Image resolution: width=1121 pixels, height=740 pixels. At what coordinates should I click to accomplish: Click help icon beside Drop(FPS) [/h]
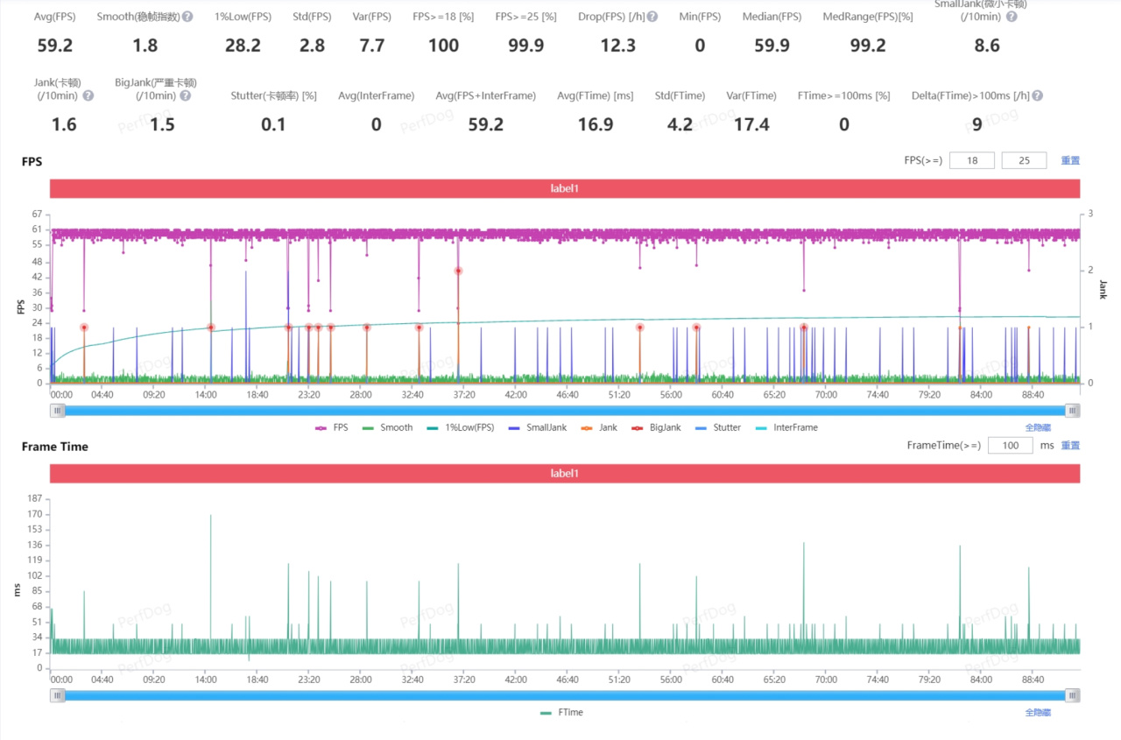pyautogui.click(x=652, y=17)
